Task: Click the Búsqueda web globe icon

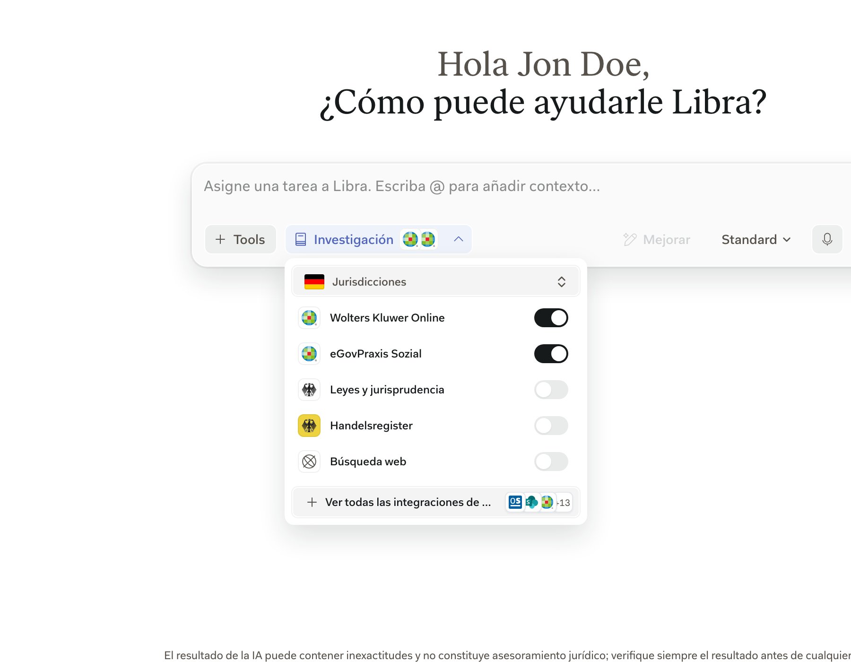Action: (x=309, y=462)
